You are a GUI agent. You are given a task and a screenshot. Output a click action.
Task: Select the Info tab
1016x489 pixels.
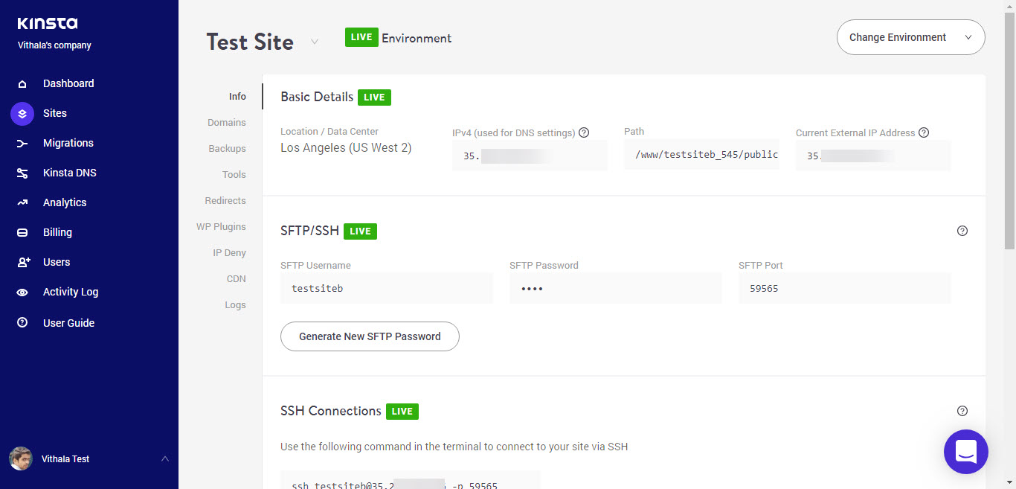(x=237, y=97)
